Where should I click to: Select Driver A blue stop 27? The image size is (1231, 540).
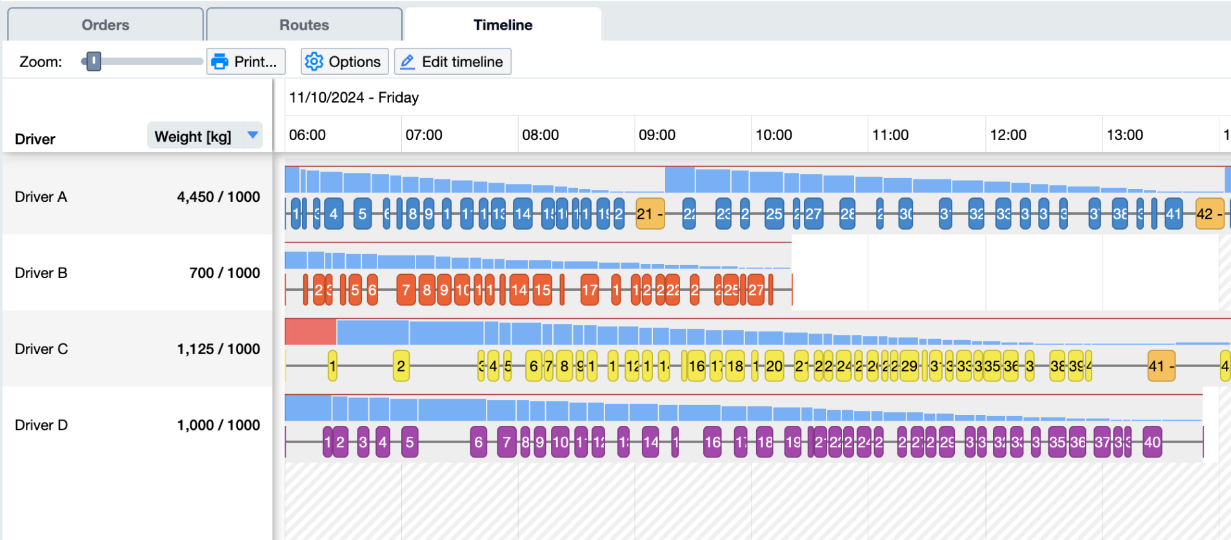(x=814, y=214)
